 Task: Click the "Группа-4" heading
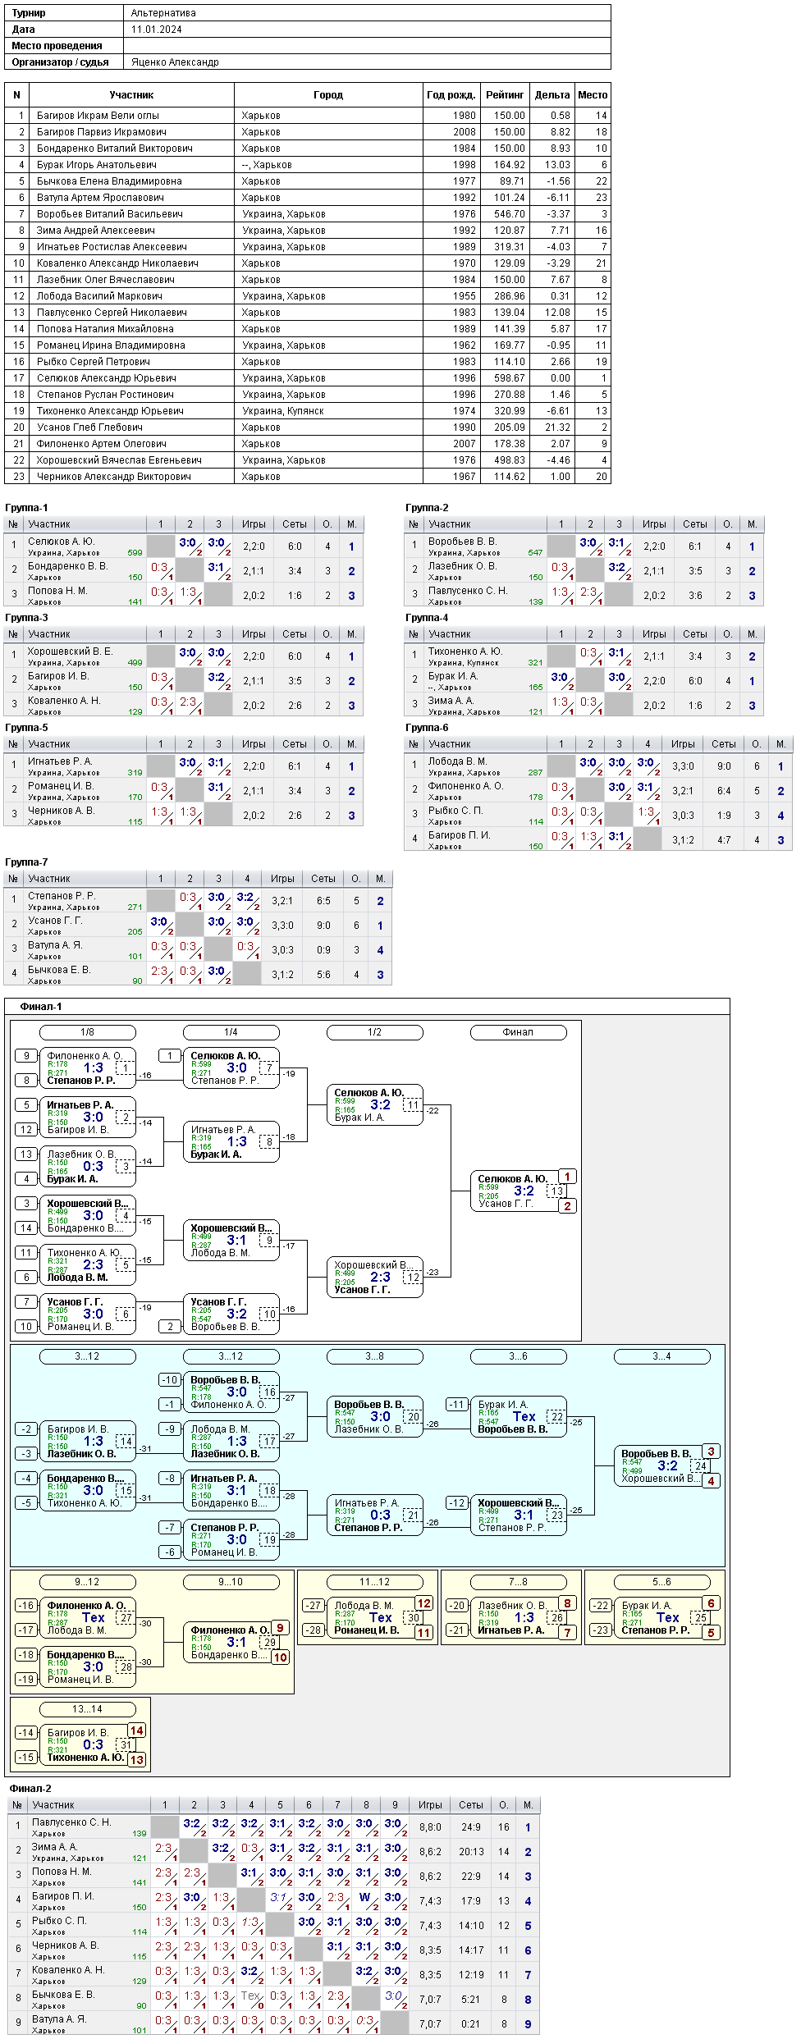(x=427, y=618)
